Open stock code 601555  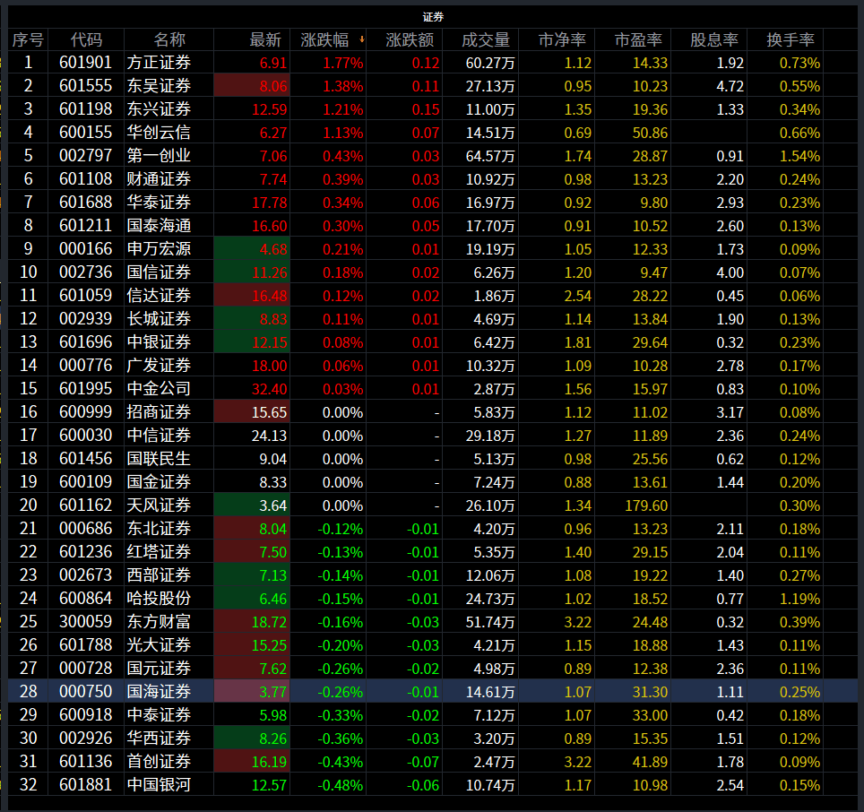coord(86,86)
